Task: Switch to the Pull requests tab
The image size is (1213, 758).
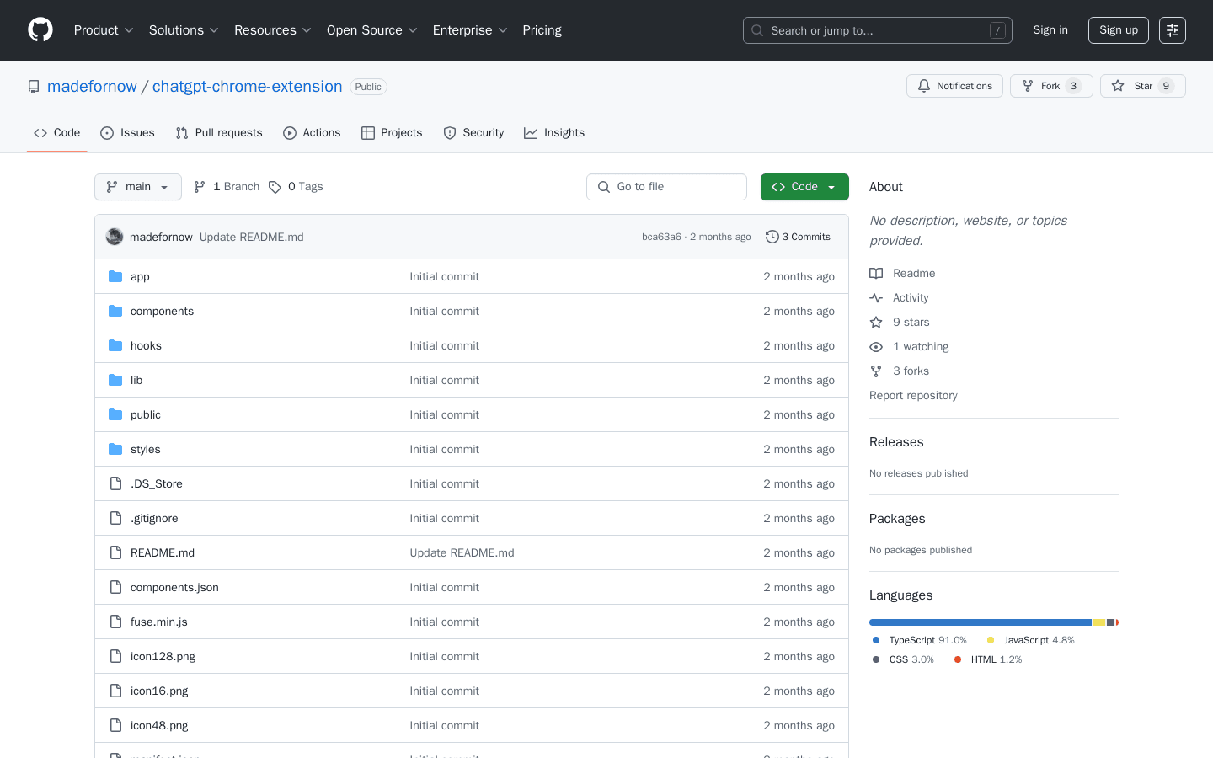Action: point(219,133)
